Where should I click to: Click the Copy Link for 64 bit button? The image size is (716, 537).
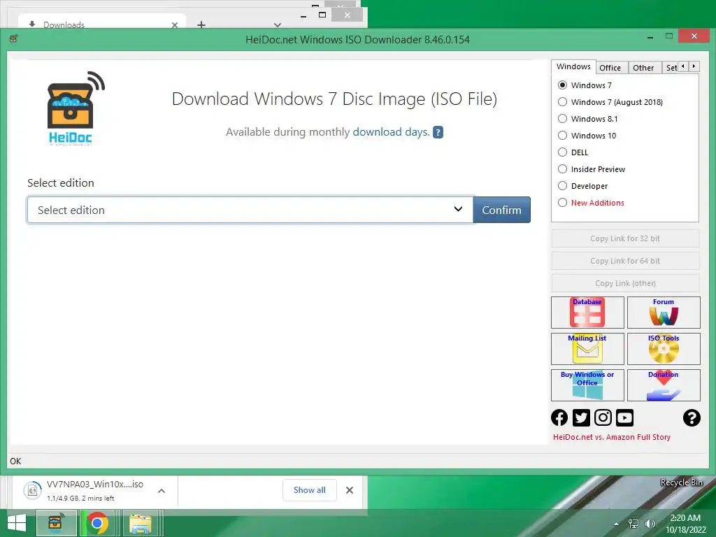(625, 261)
